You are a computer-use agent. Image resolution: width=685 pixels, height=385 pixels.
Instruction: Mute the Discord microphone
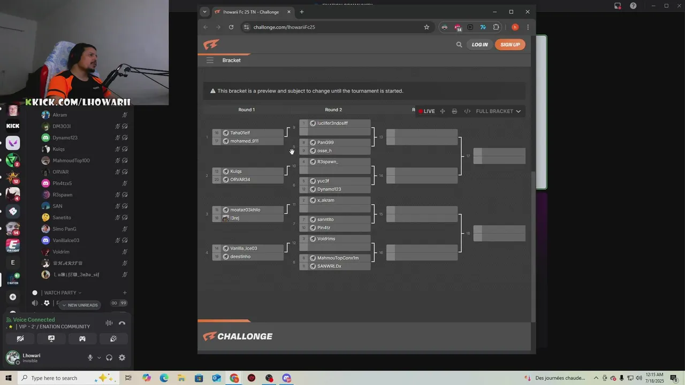coord(90,358)
